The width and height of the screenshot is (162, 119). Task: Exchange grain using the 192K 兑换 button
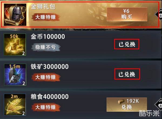(x=127, y=104)
